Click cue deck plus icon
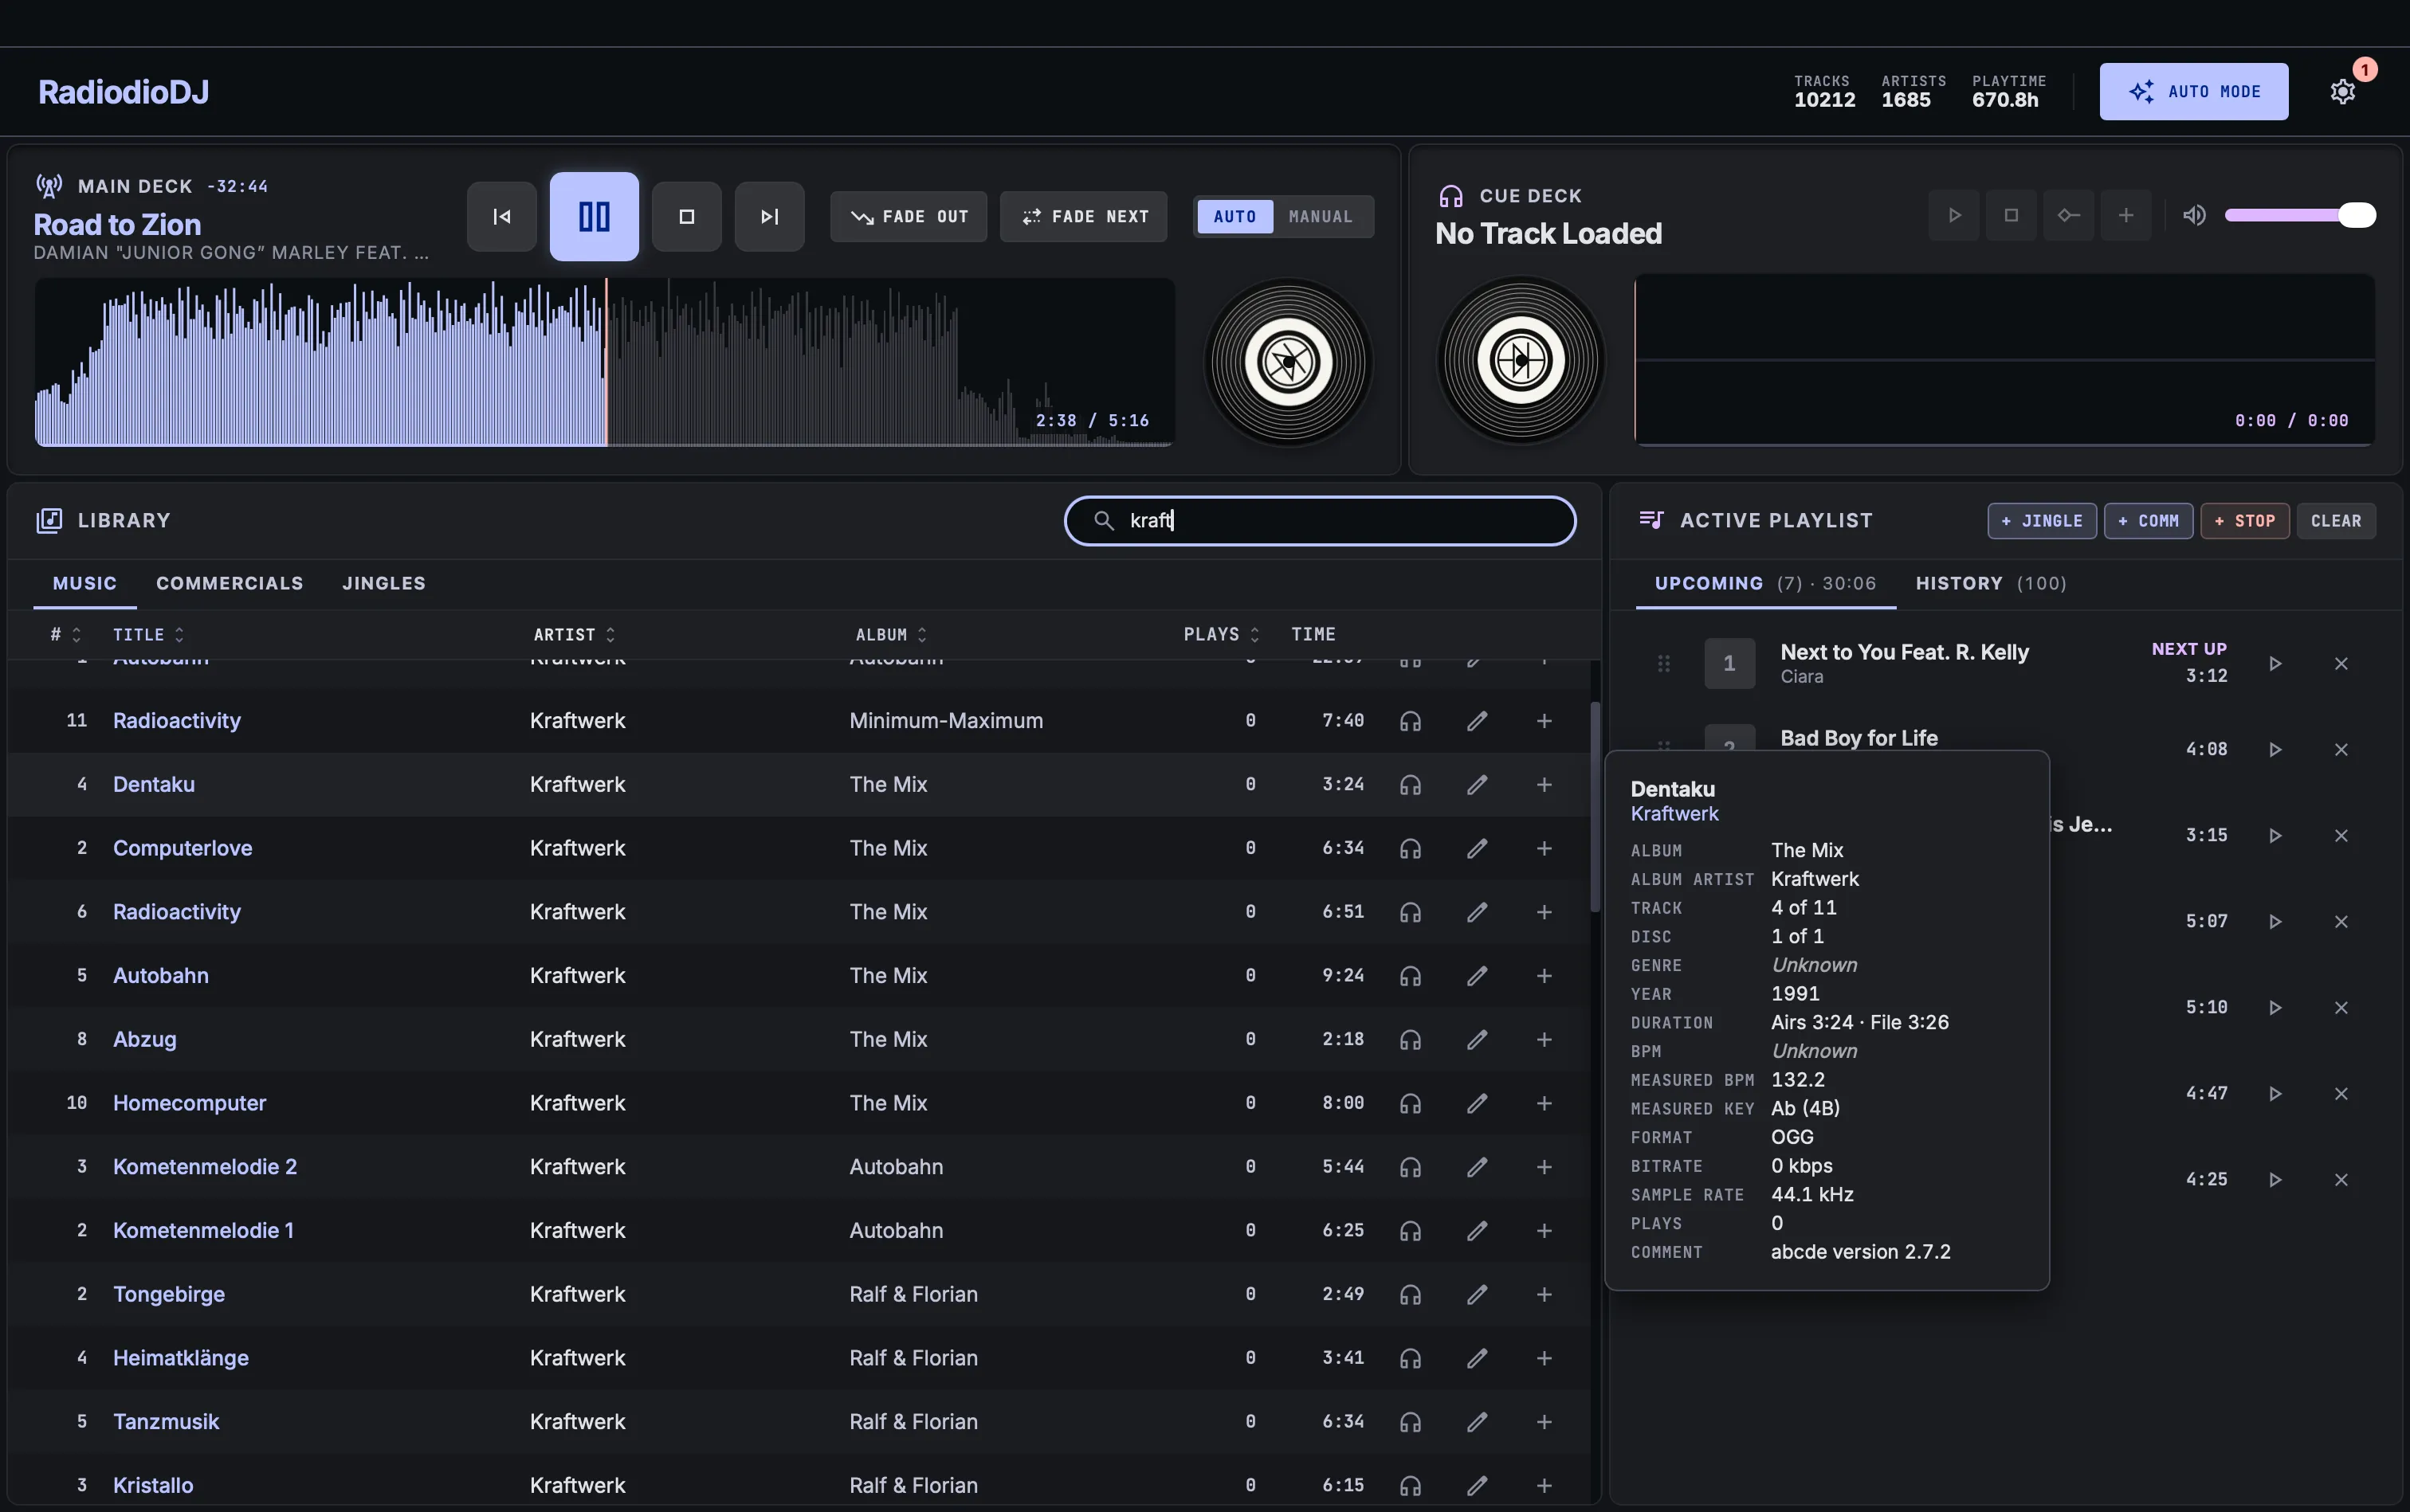Screen dimensions: 2410x1512 [x=2125, y=215]
